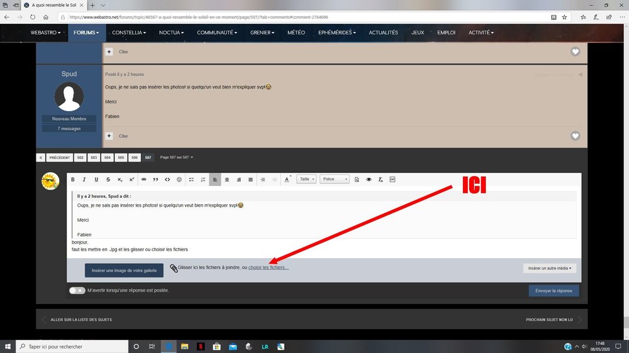Click the choisir les fichiers link
629x353 pixels.
coord(269,267)
